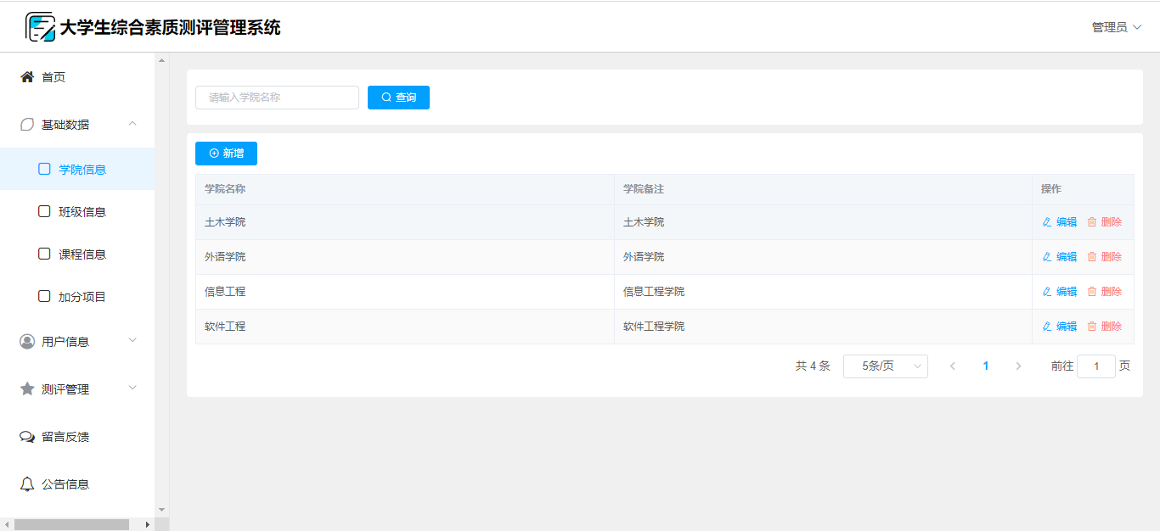Click the plus circle icon in 新增 button

(x=214, y=154)
